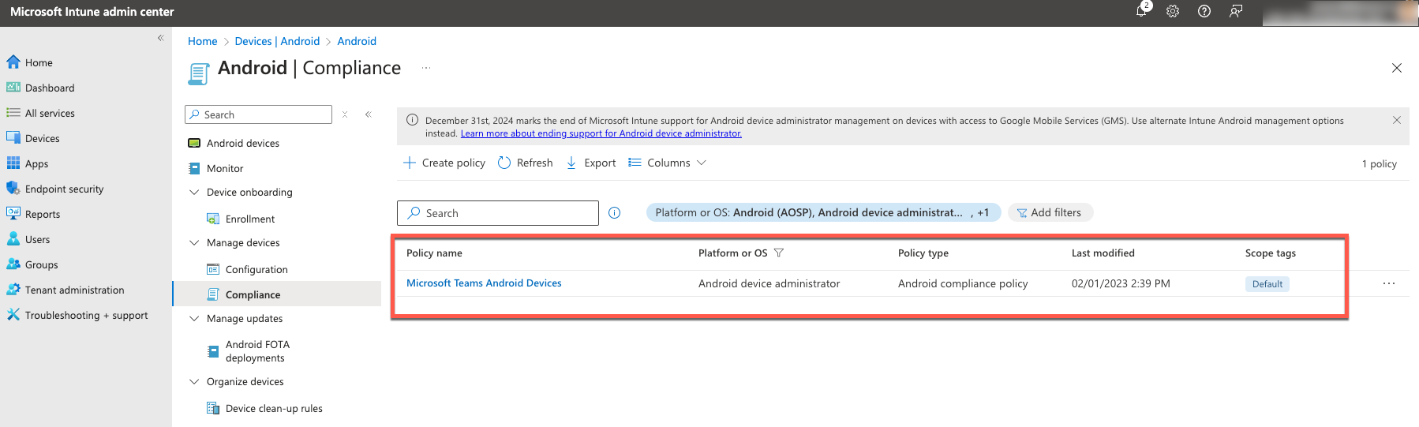Click the Refresh toolbar icon
This screenshot has height=427, width=1419.
click(x=504, y=163)
